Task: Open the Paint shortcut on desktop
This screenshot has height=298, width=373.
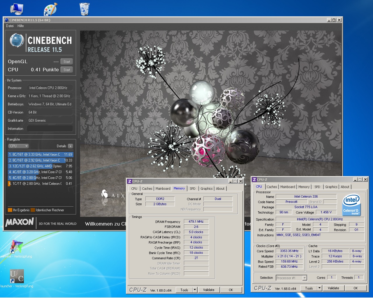Action: tap(51, 9)
